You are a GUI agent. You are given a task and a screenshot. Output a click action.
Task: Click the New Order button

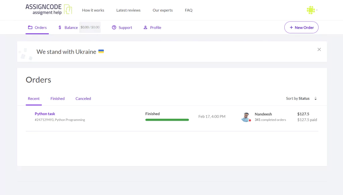click(x=301, y=27)
